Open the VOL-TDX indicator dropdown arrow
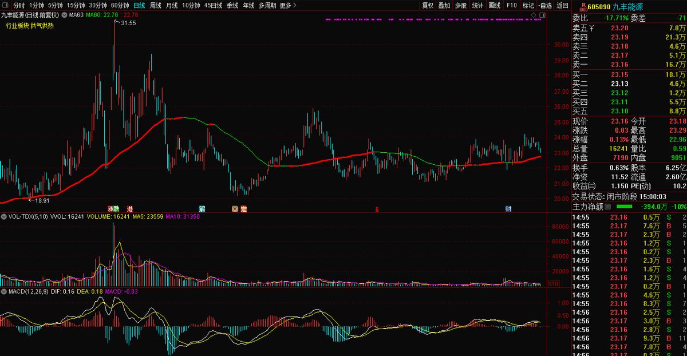Image resolution: width=687 pixels, height=356 pixels. tap(3, 217)
